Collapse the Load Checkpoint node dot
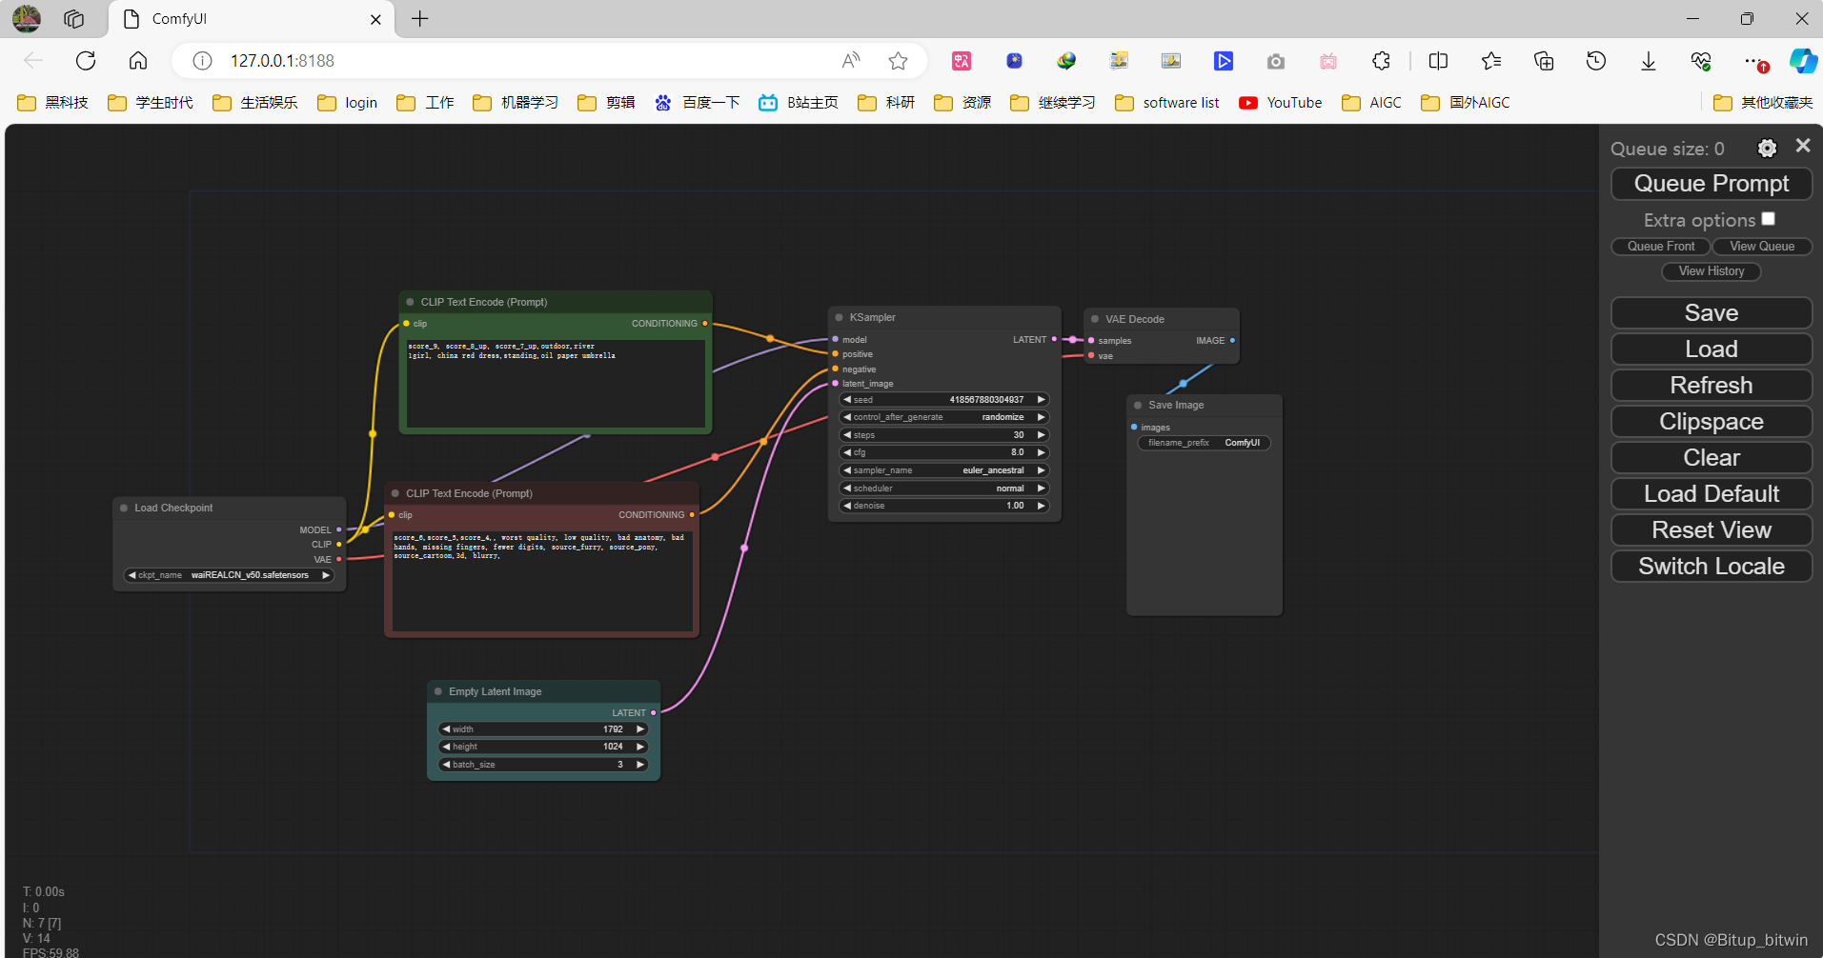 click(x=124, y=508)
